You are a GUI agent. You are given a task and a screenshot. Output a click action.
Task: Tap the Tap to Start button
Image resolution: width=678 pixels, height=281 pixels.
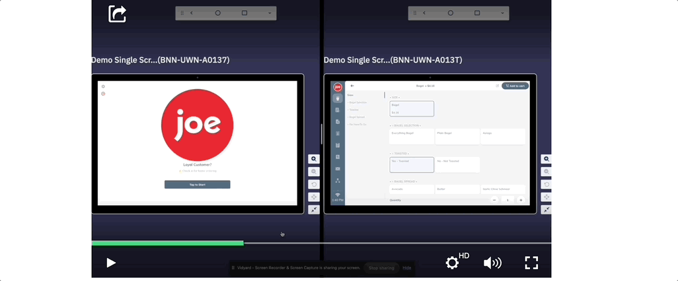coord(197,185)
